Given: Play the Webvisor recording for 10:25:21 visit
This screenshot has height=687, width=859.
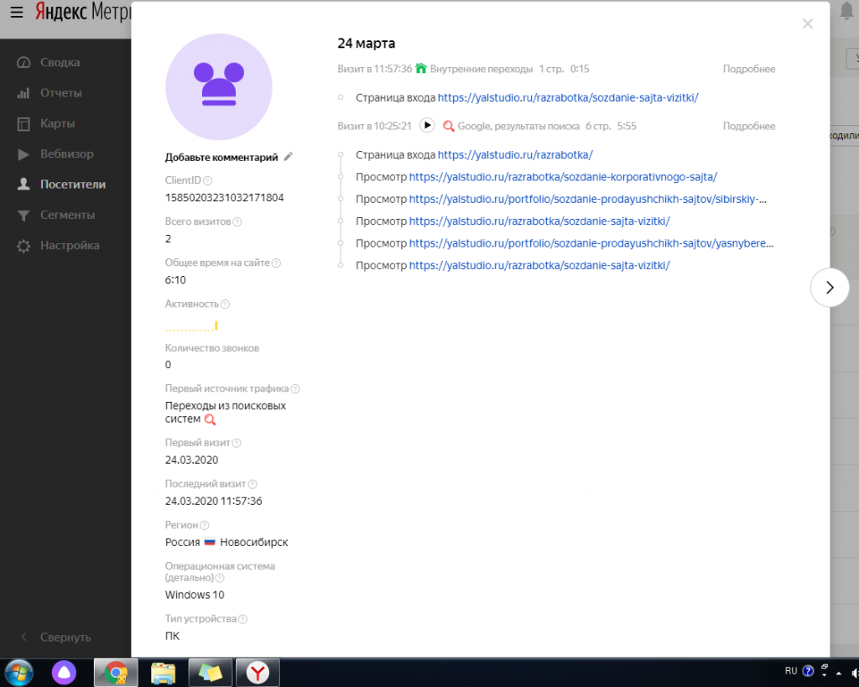Looking at the screenshot, I should coord(427,126).
